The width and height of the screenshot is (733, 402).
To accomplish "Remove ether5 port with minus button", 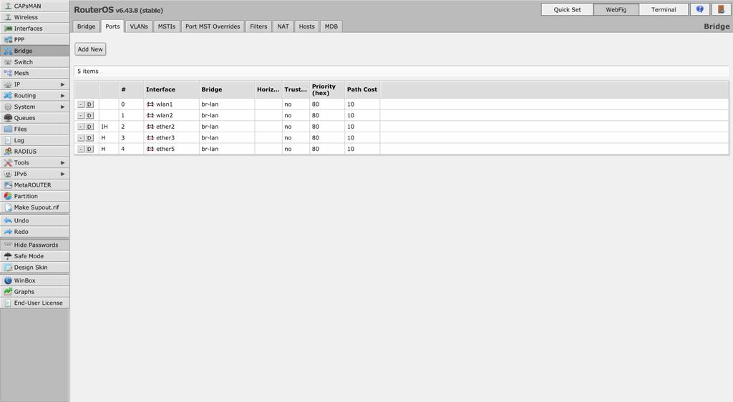I will tap(81, 149).
